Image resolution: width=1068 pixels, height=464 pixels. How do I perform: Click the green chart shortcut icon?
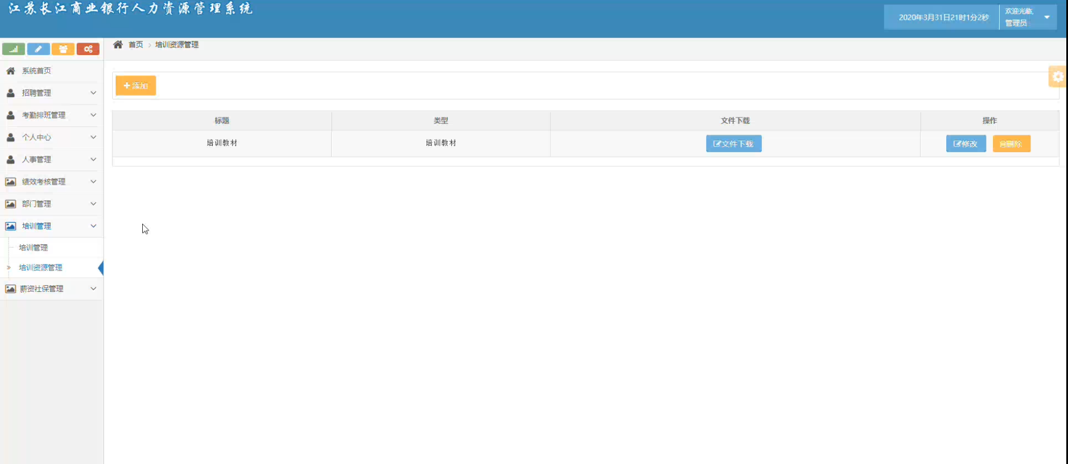14,49
